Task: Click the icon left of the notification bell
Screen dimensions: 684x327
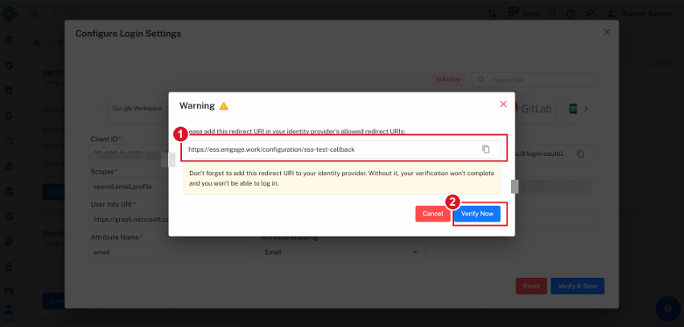Action: pyautogui.click(x=492, y=14)
